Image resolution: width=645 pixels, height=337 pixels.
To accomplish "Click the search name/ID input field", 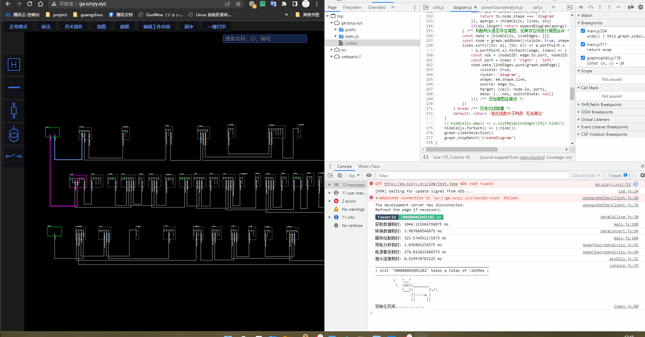I will click(x=265, y=39).
